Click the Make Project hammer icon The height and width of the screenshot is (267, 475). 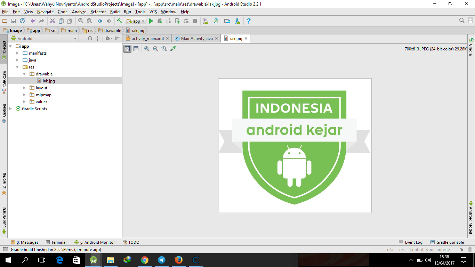point(120,21)
